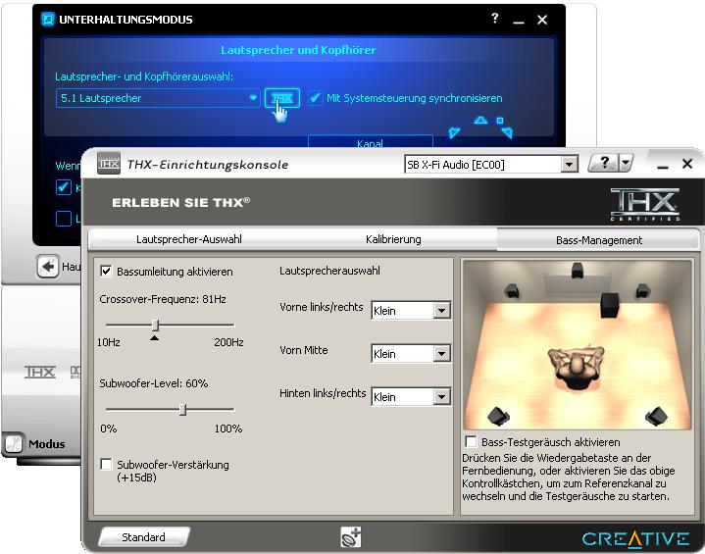
Task: Click the Creative logo
Action: point(635,538)
